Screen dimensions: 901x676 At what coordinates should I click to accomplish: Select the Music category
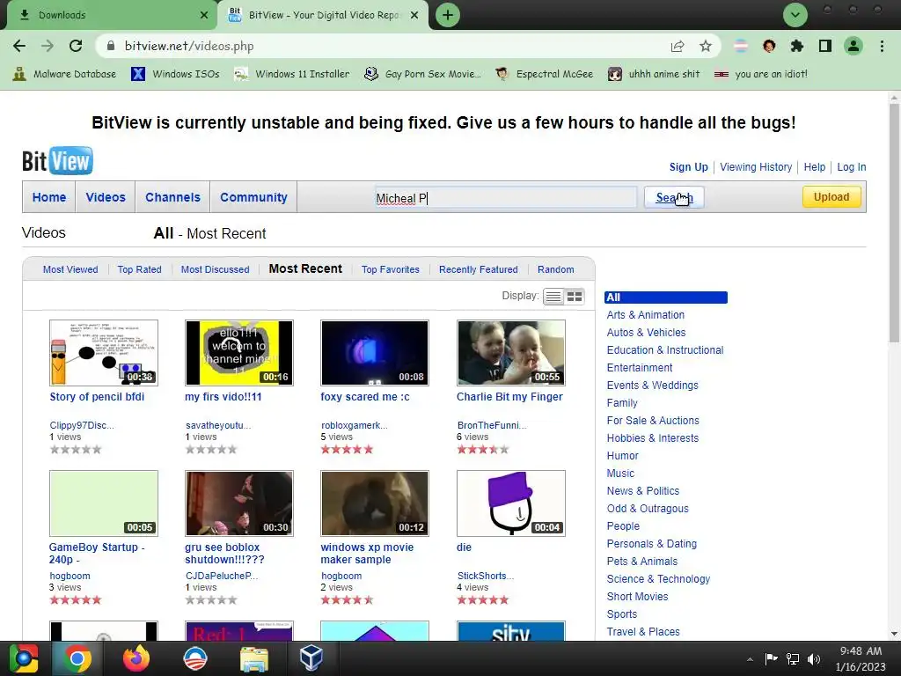click(x=620, y=474)
